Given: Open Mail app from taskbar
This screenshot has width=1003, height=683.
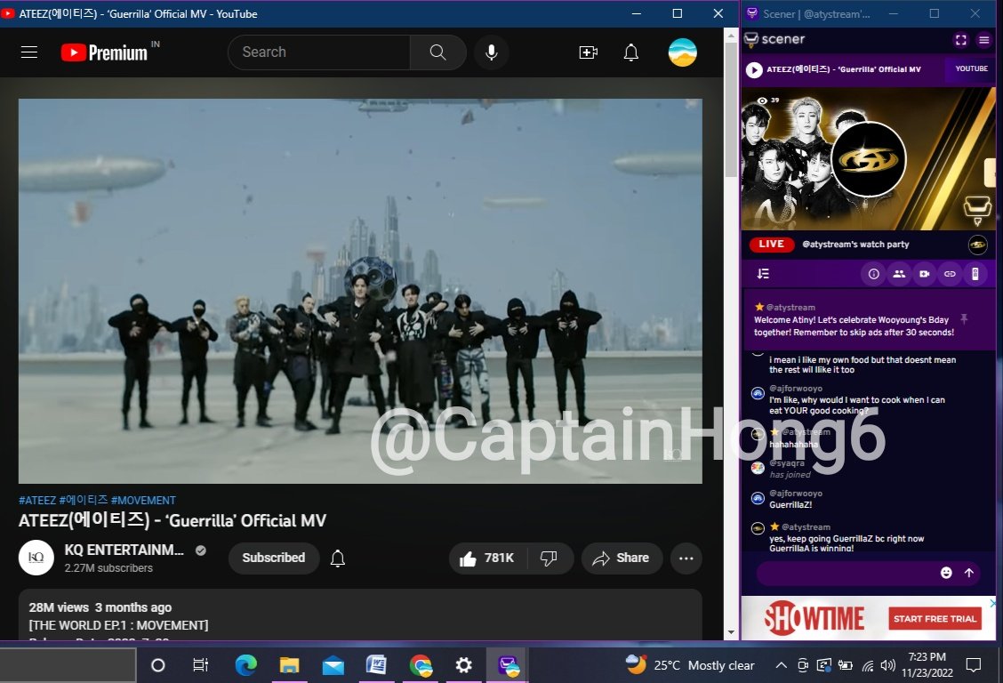Looking at the screenshot, I should click(x=333, y=666).
